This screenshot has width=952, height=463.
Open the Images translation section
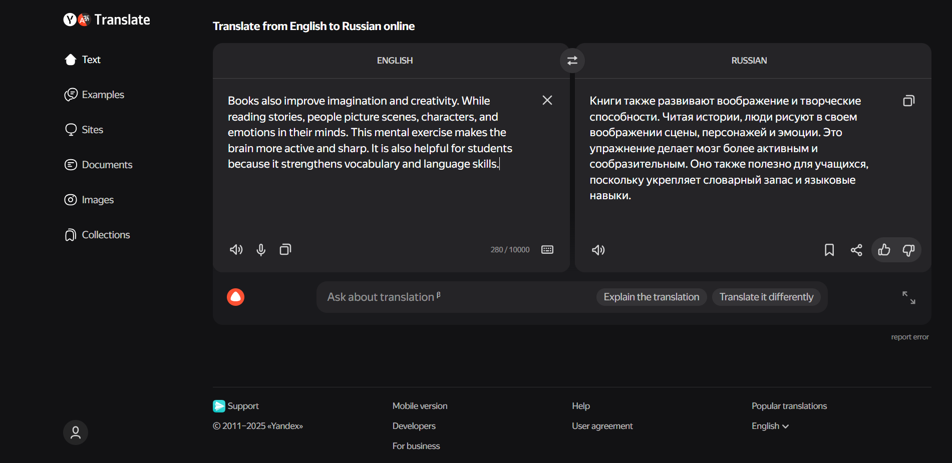click(x=98, y=199)
